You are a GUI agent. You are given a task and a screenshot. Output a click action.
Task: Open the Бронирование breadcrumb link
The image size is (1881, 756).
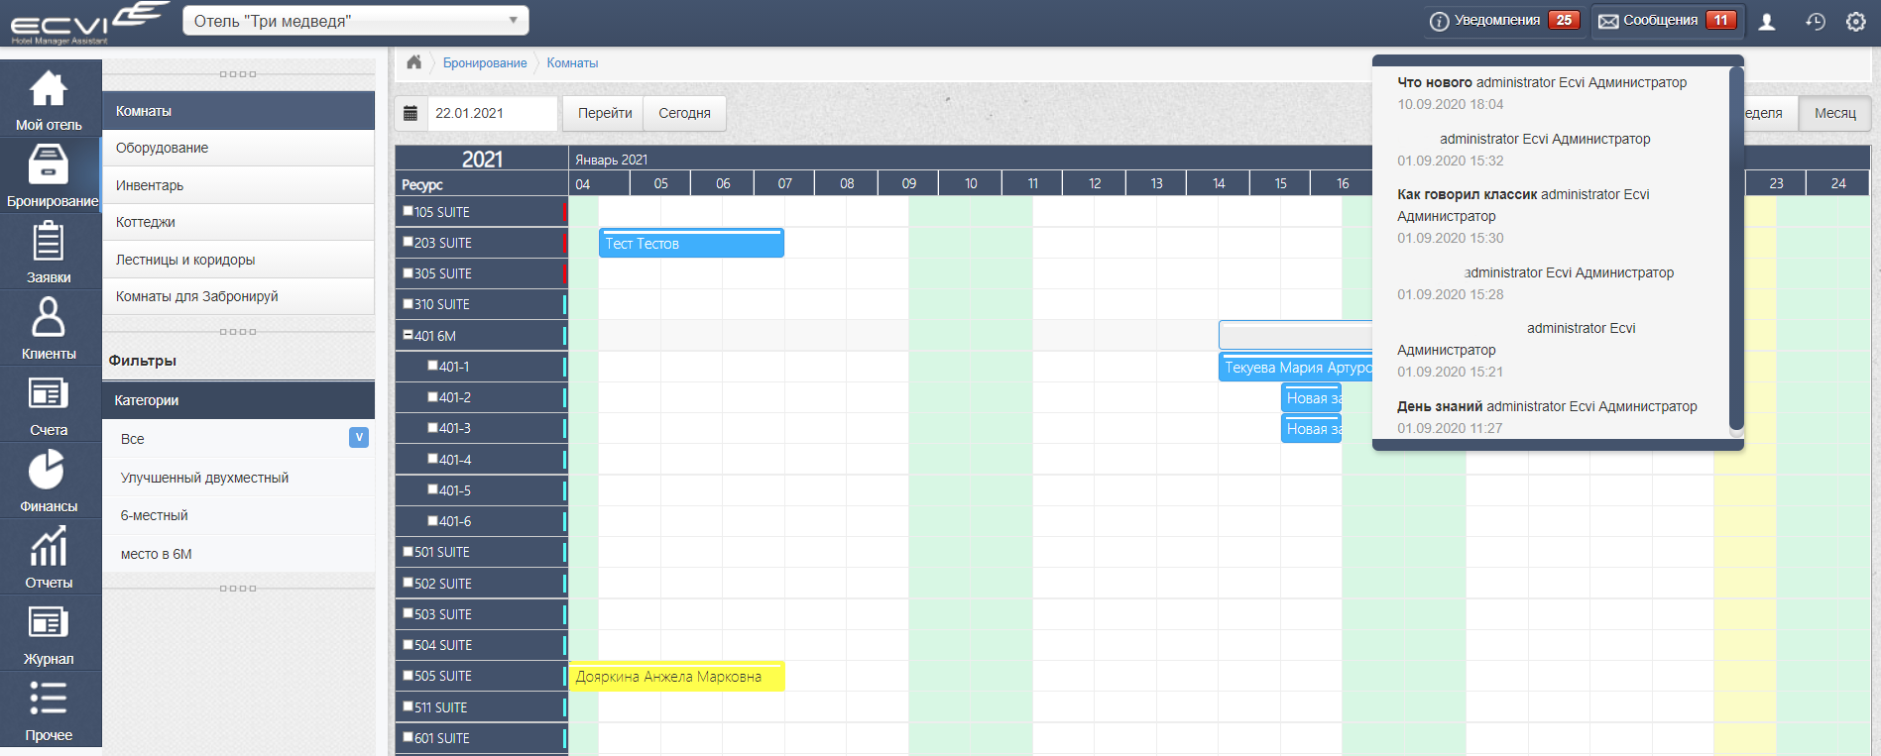point(485,62)
